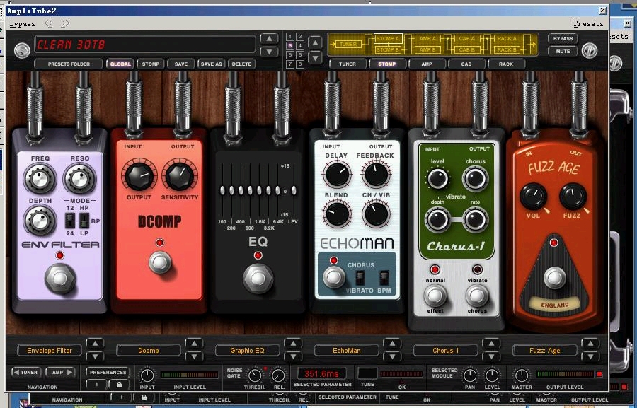The height and width of the screenshot is (408, 637).
Task: Click the Chorus-1 'chorus' footswitch
Action: (x=477, y=296)
